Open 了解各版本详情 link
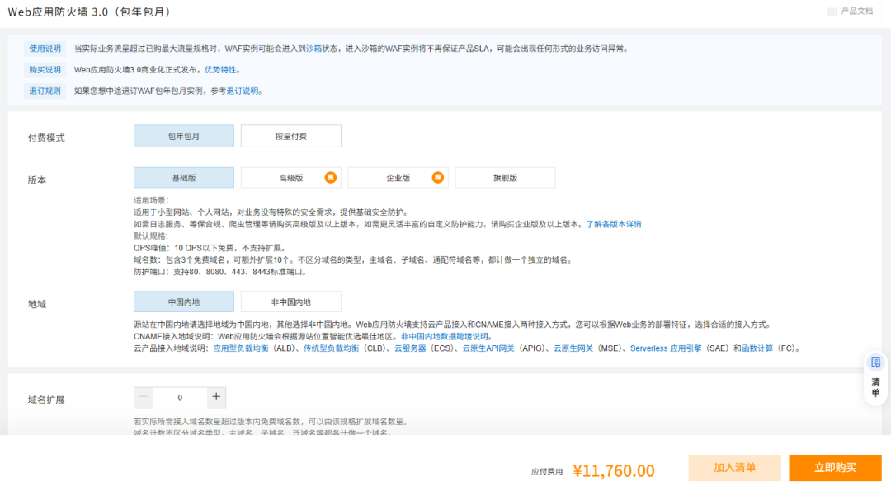The width and height of the screenshot is (891, 495). coord(614,224)
